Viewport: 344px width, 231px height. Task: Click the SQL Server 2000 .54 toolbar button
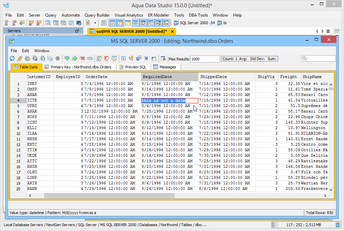click(x=194, y=23)
